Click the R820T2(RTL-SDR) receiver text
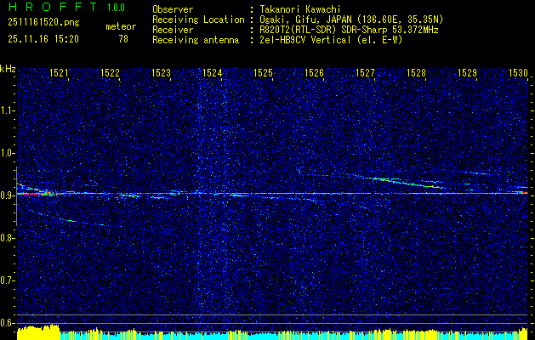Screen dimensions: 535x340 pyautogui.click(x=349, y=30)
